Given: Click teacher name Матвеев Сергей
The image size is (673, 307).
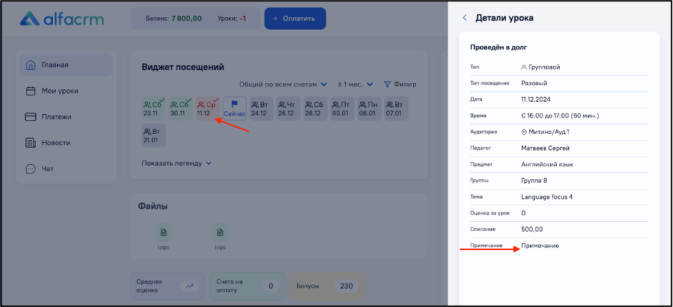Looking at the screenshot, I should (x=545, y=148).
